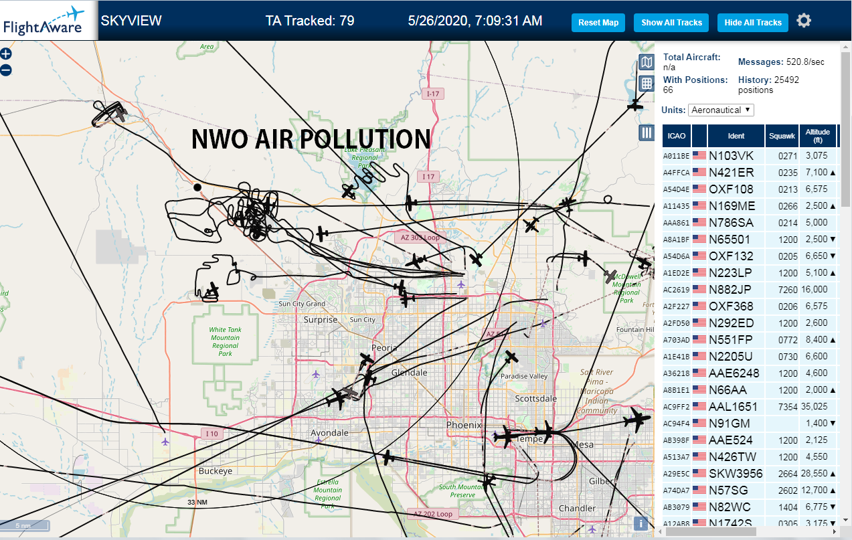Select the AAE524 aircraft row

(x=750, y=440)
